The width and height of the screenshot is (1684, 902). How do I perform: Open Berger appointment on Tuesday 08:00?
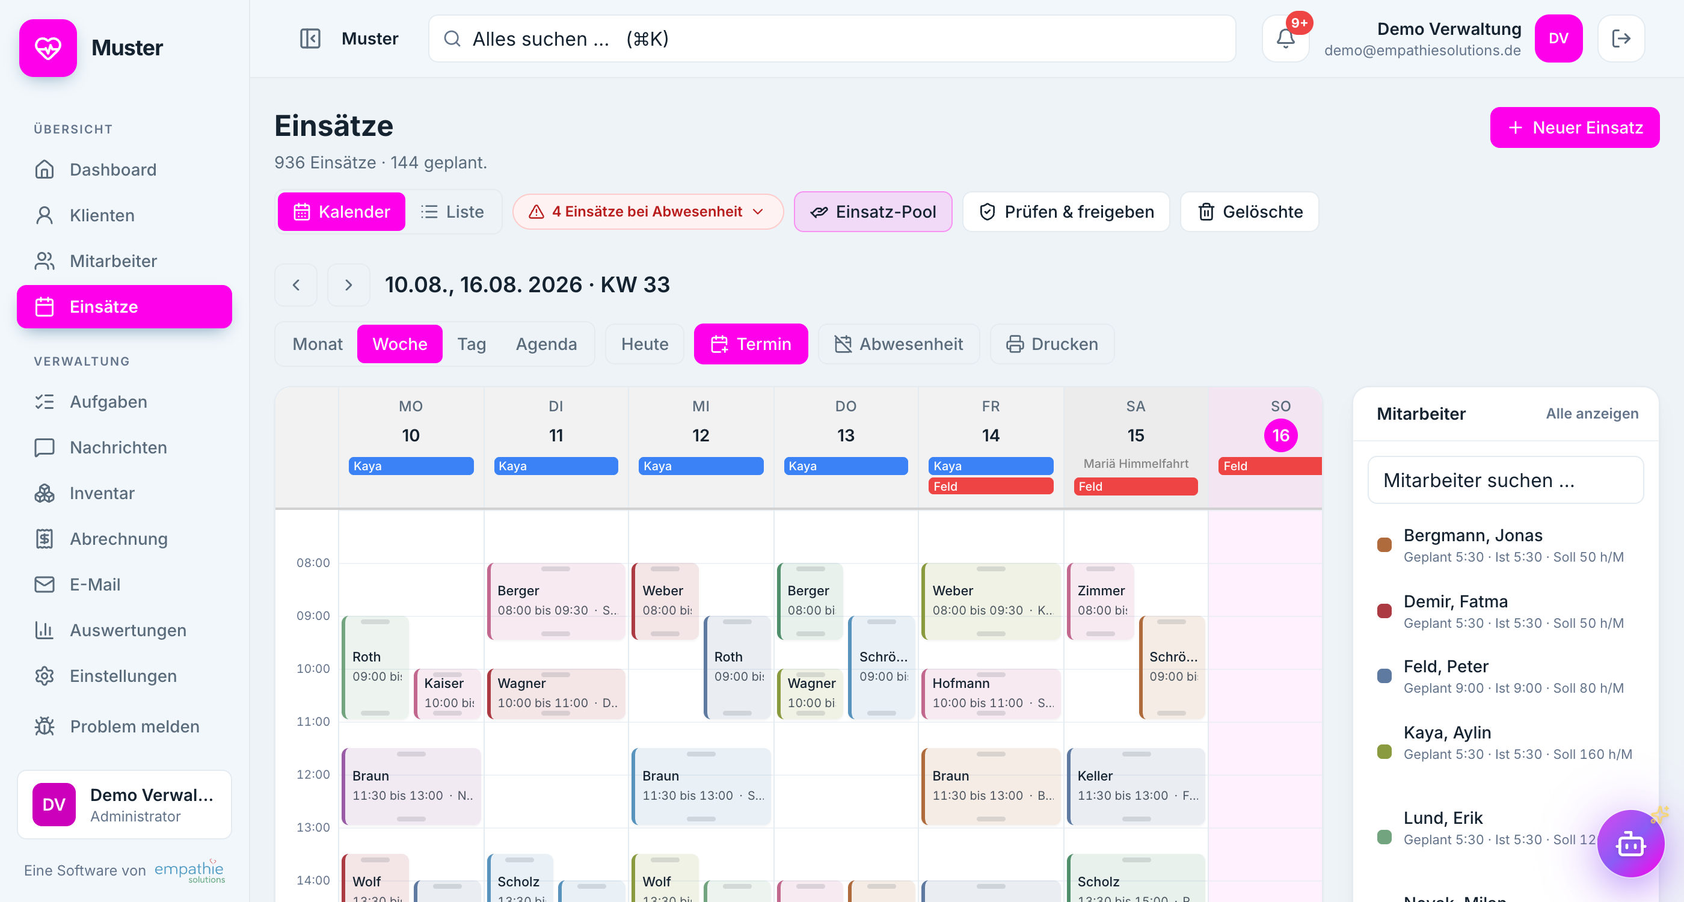coord(556,601)
